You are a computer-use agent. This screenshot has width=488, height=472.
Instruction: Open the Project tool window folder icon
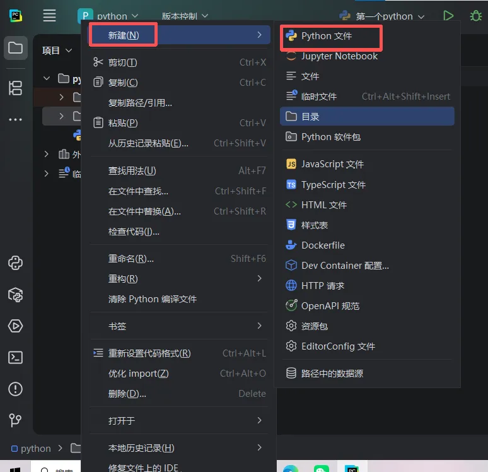tap(15, 48)
